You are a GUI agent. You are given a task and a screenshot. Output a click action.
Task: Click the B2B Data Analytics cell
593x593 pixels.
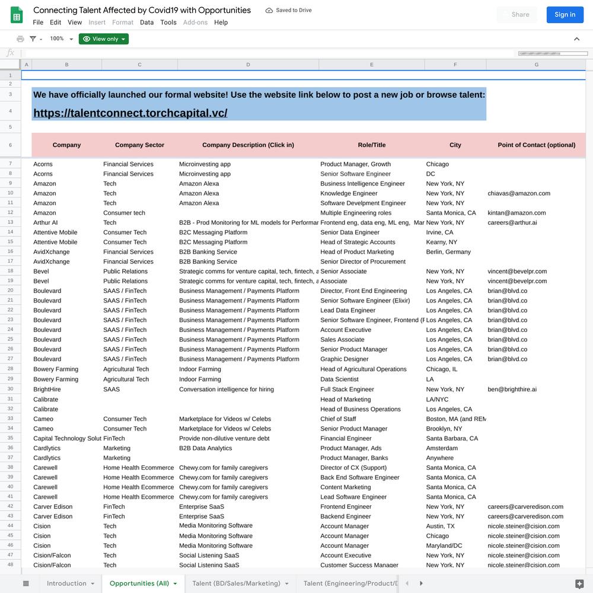tap(248, 448)
